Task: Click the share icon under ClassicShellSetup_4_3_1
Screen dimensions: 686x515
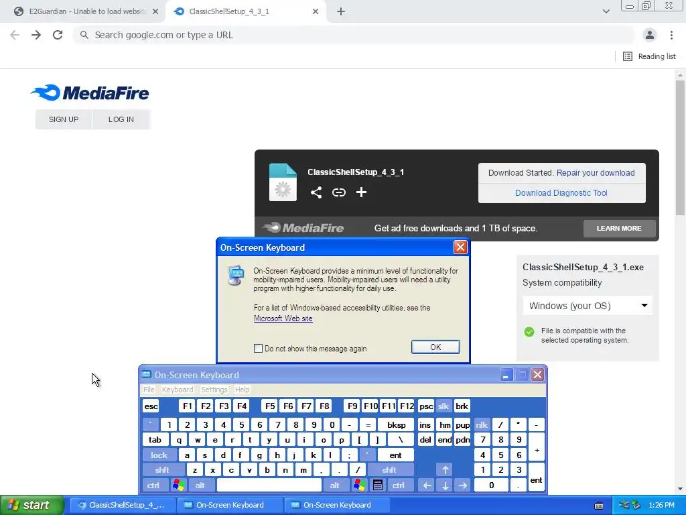Action: [x=316, y=192]
